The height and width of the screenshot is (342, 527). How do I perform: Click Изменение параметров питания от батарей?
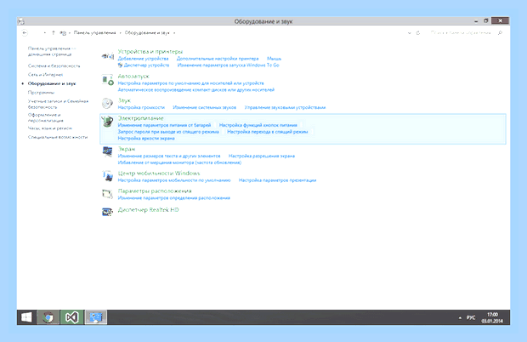tap(164, 125)
